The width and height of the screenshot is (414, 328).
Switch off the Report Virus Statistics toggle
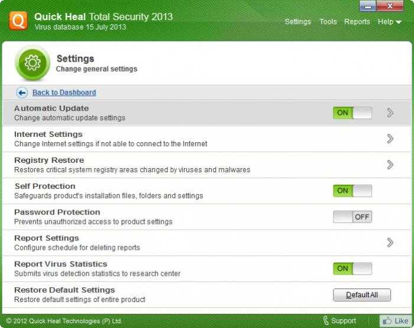pos(352,269)
